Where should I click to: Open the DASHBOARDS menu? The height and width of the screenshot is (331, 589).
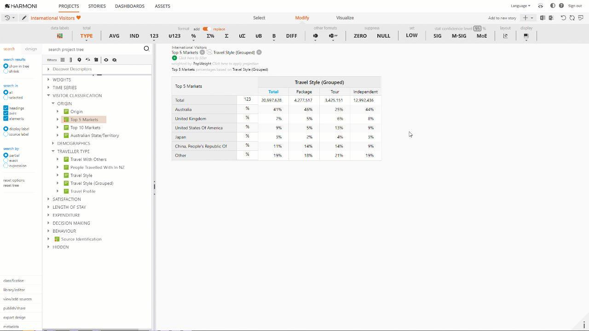coord(130,6)
